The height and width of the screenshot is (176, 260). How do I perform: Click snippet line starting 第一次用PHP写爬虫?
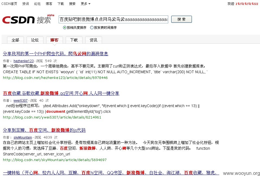104,66
